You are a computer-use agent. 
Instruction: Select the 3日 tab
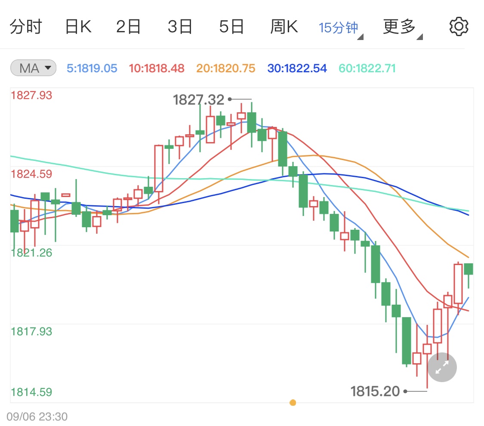(180, 27)
